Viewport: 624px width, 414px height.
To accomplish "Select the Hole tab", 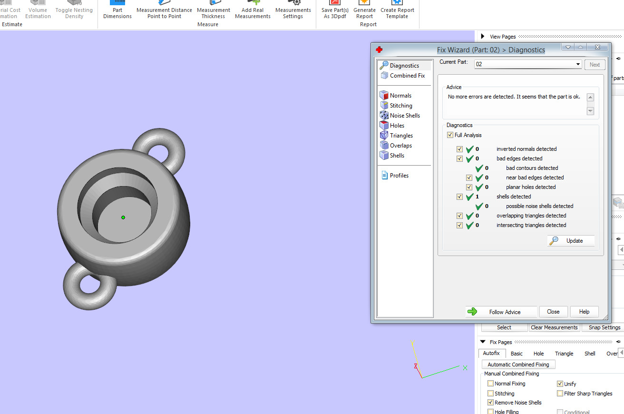I will point(538,354).
